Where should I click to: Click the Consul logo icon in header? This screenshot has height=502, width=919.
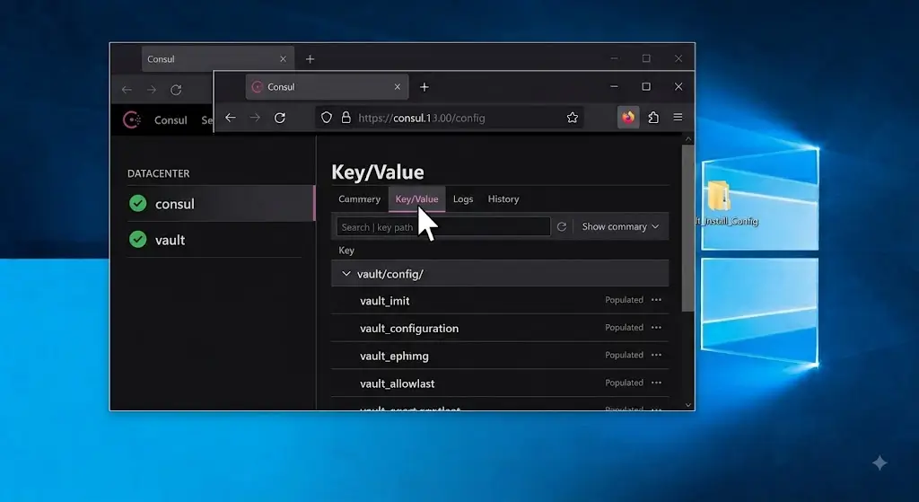point(132,119)
